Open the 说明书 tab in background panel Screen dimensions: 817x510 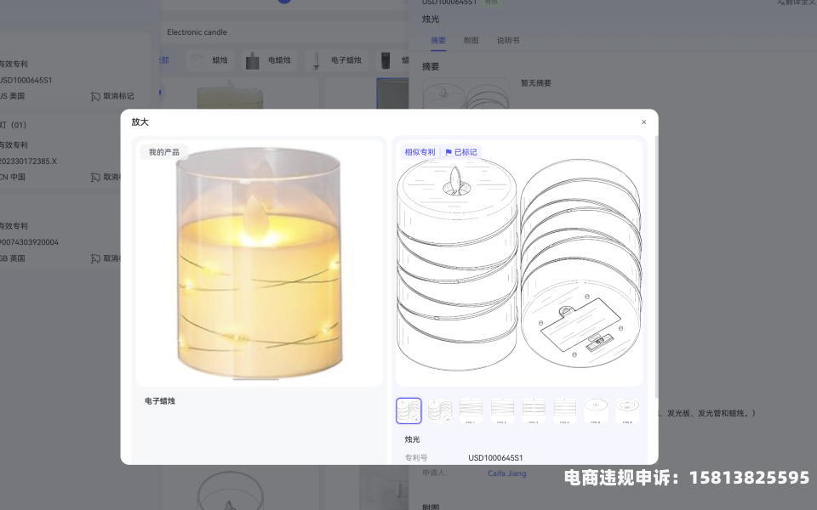click(x=508, y=40)
